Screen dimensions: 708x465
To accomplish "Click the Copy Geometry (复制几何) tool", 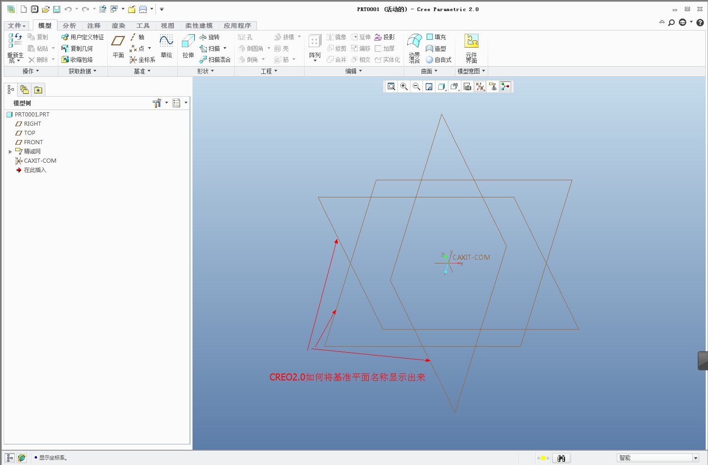I will coord(77,48).
